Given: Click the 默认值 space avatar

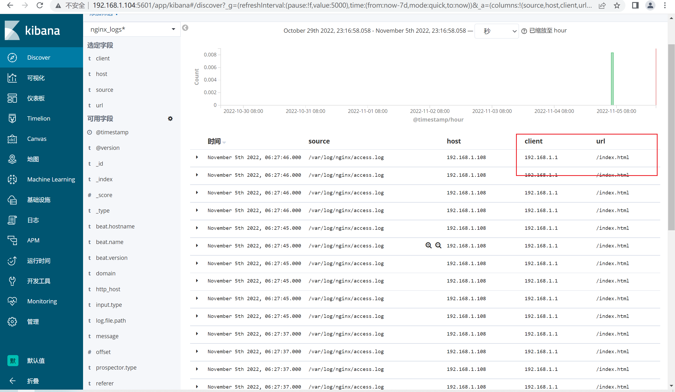Looking at the screenshot, I should 13,361.
